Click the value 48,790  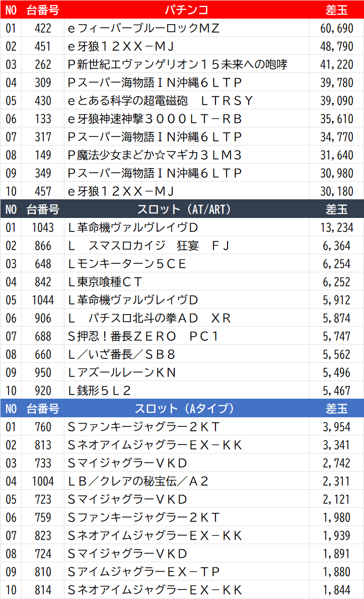(336, 46)
